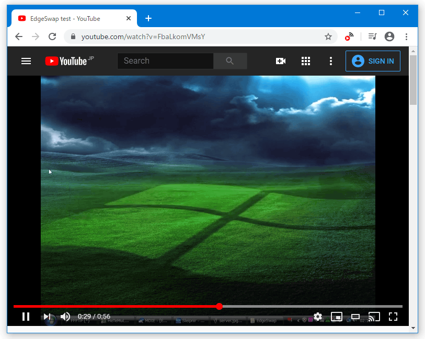Click the search magnifier button
The image size is (425, 339).
coord(230,61)
